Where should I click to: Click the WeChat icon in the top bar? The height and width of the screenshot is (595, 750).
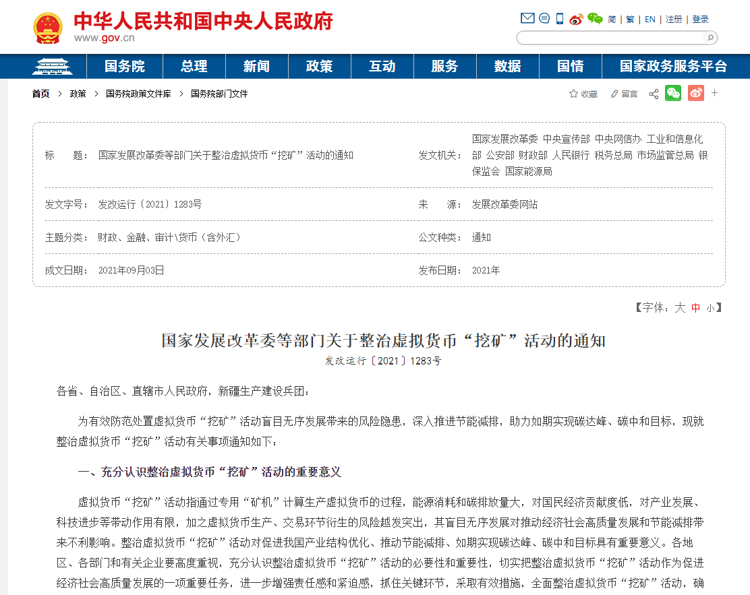(x=594, y=18)
